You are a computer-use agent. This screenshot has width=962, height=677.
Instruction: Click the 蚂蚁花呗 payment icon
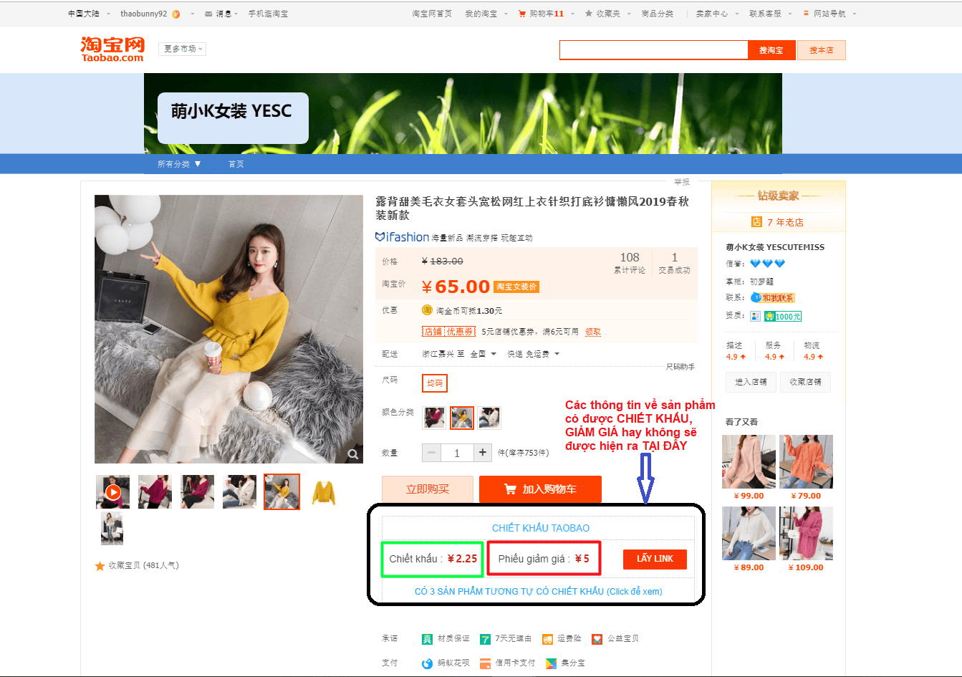428,663
